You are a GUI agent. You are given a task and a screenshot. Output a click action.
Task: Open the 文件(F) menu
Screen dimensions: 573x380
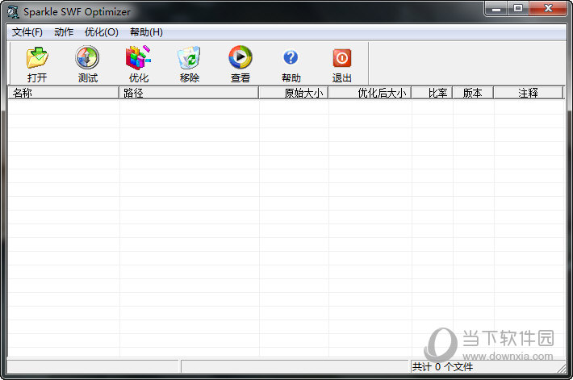click(27, 32)
